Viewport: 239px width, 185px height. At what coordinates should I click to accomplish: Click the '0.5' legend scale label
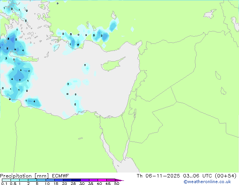coord(13,183)
